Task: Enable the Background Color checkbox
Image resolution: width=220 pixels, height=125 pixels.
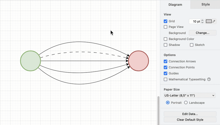Action: [x=166, y=39]
